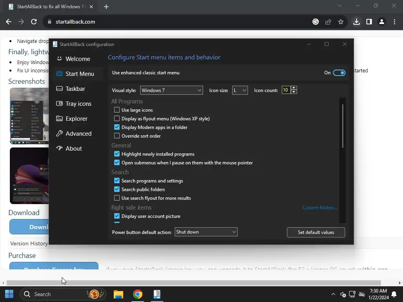Viewport: 403px width, 302px height.
Task: Click the Start Menu sidebar icon
Action: (59, 74)
